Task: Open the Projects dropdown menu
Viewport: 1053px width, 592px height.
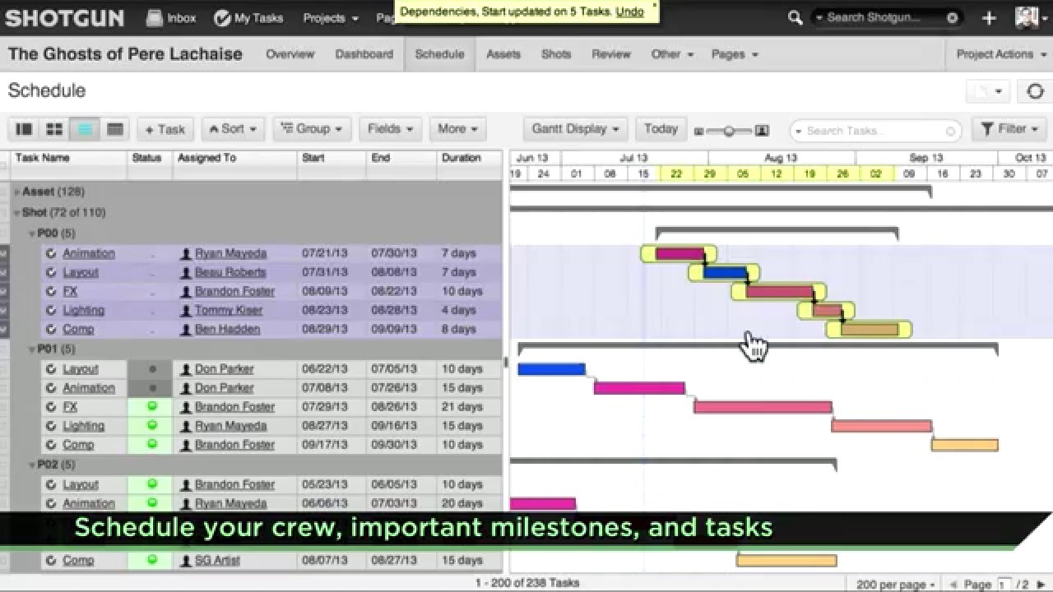Action: [x=331, y=17]
